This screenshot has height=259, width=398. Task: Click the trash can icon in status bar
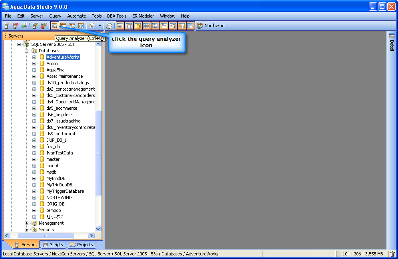(392, 254)
